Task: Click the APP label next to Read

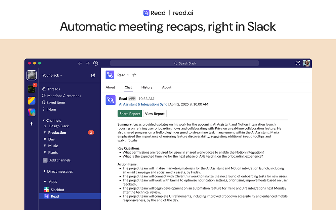Action: (132, 98)
